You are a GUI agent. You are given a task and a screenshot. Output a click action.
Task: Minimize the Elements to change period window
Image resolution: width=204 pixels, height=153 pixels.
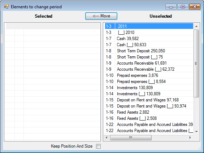click(x=171, y=7)
